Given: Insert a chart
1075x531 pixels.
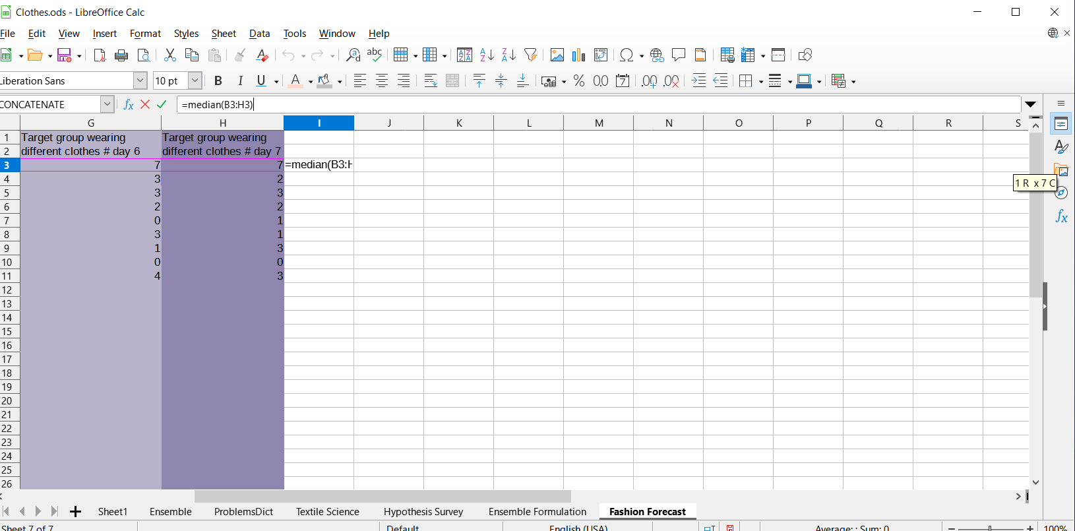Looking at the screenshot, I should [x=579, y=55].
